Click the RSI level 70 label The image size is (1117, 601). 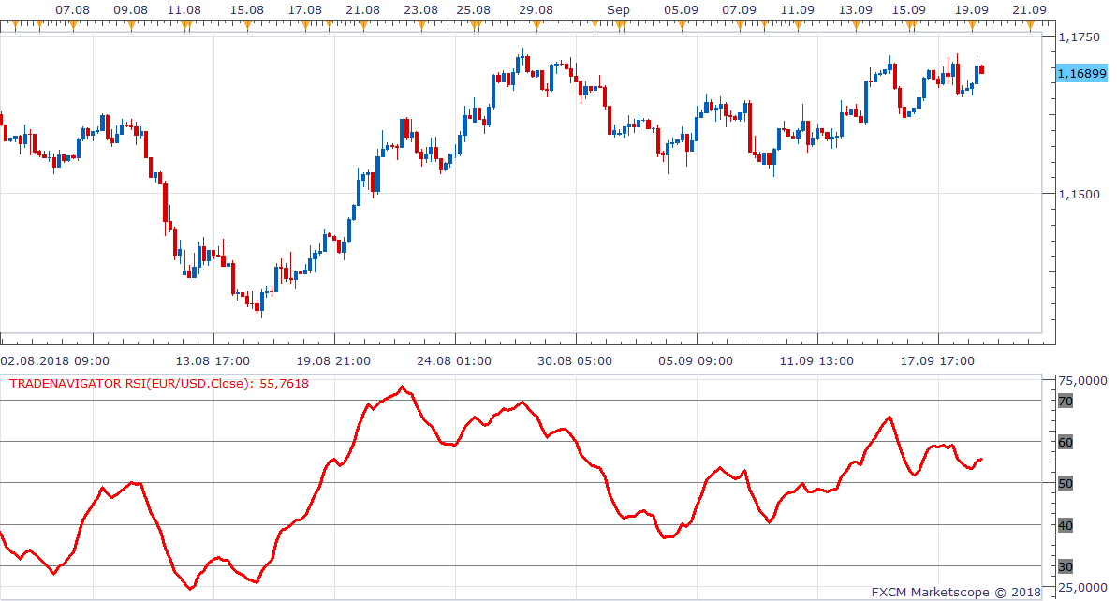[1065, 401]
